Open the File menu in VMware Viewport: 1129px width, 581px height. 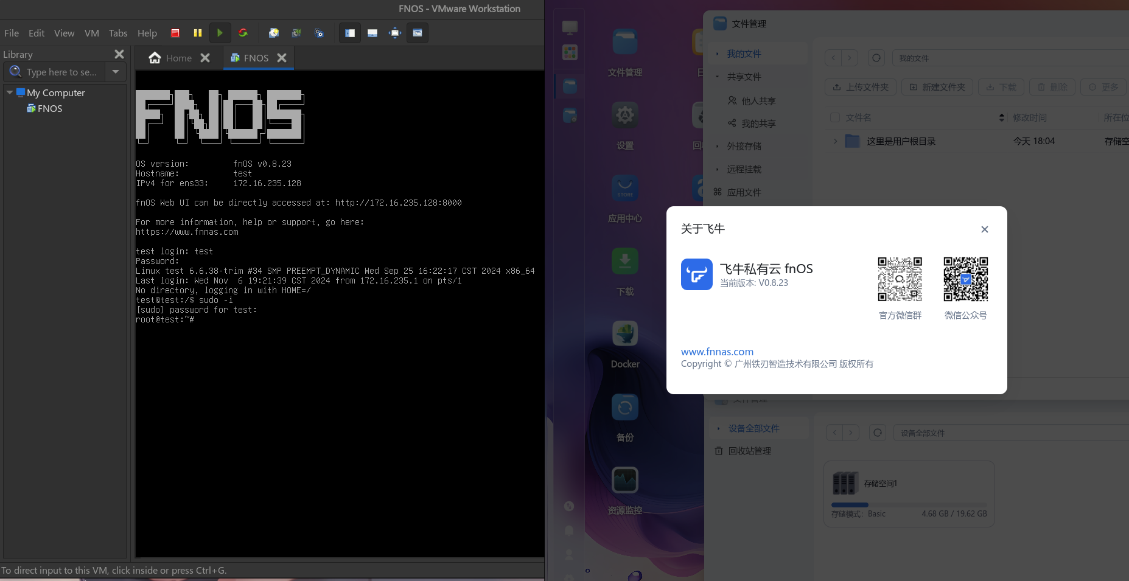[12, 33]
